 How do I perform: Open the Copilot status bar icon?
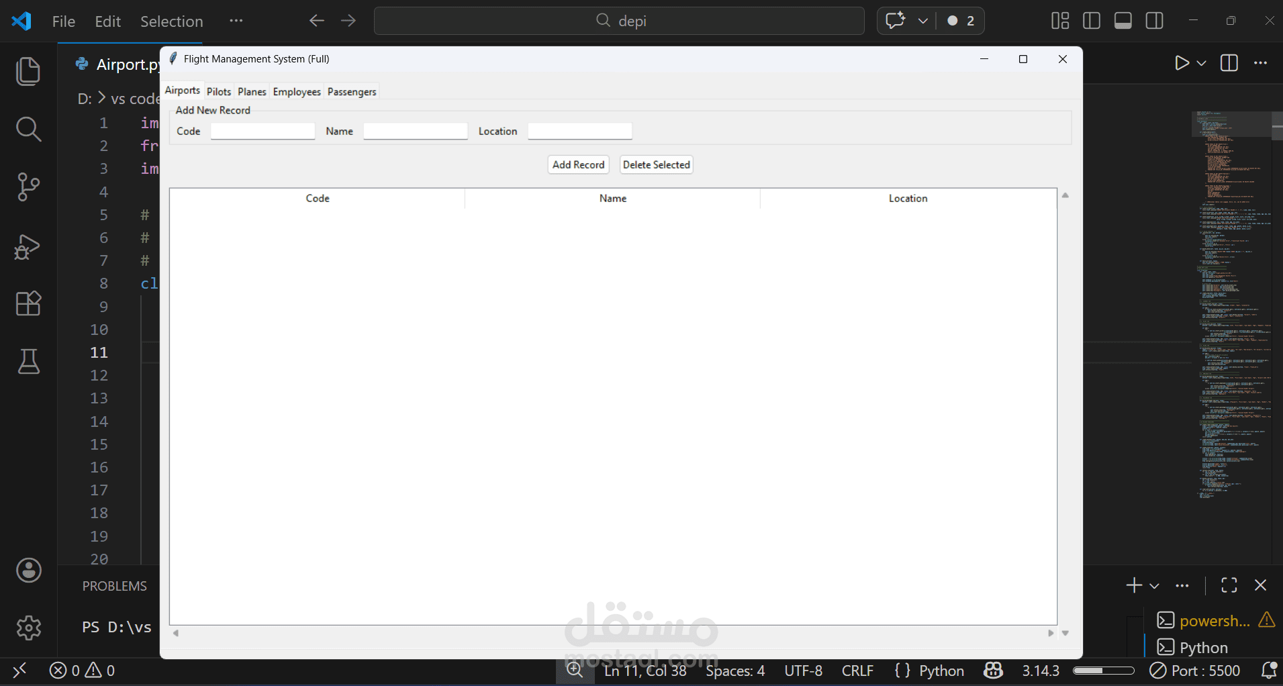point(994,671)
